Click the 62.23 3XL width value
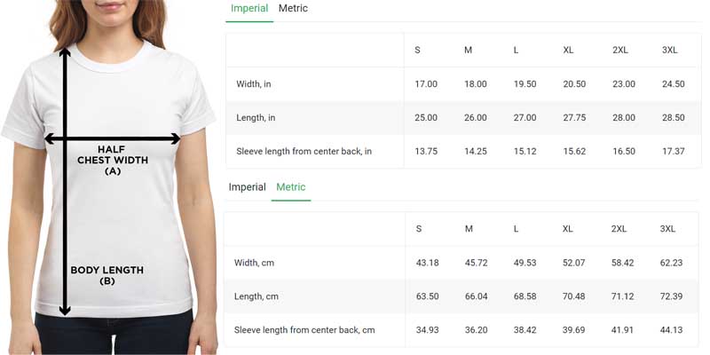Image resolution: width=710 pixels, height=355 pixels. 671,263
